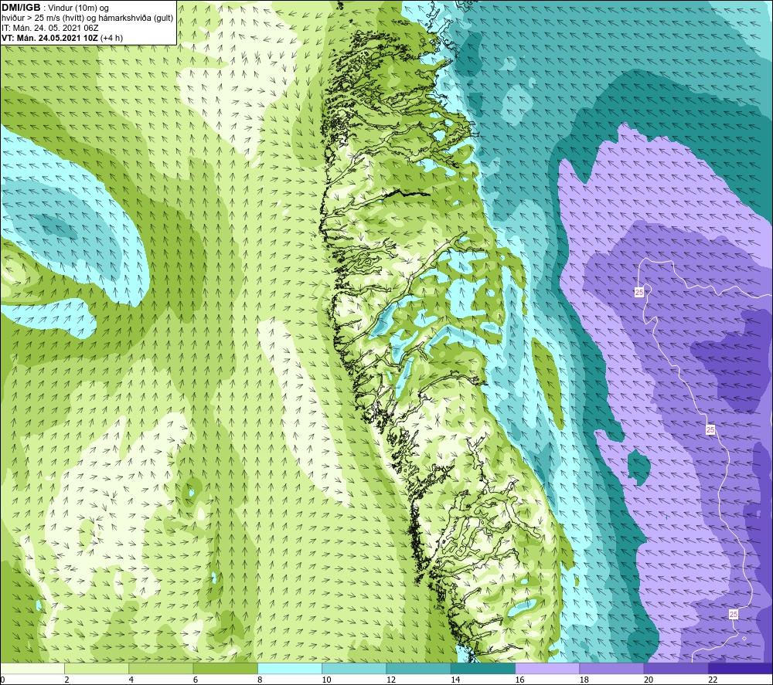Click the legend scale value '6'
This screenshot has height=685, width=773.
tap(196, 680)
